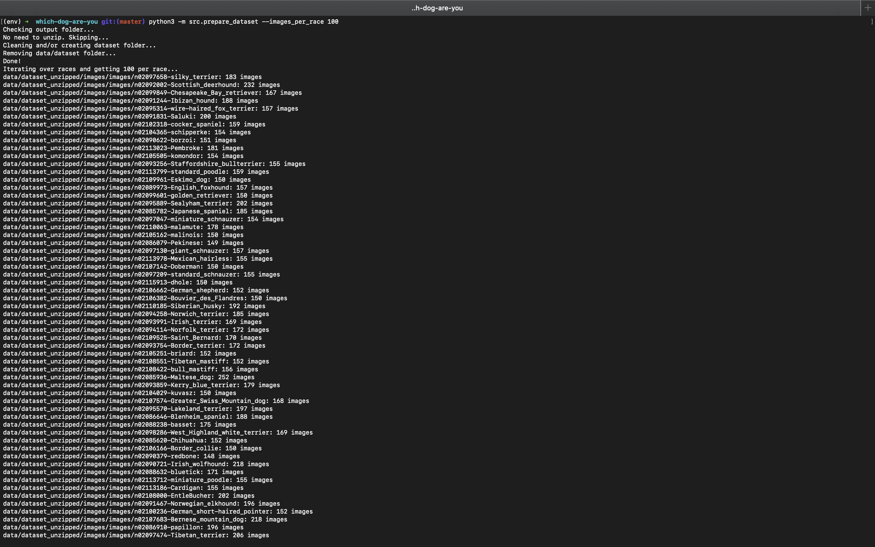The height and width of the screenshot is (547, 875).
Task: Click the 'Done!' output line
Action: [12, 61]
